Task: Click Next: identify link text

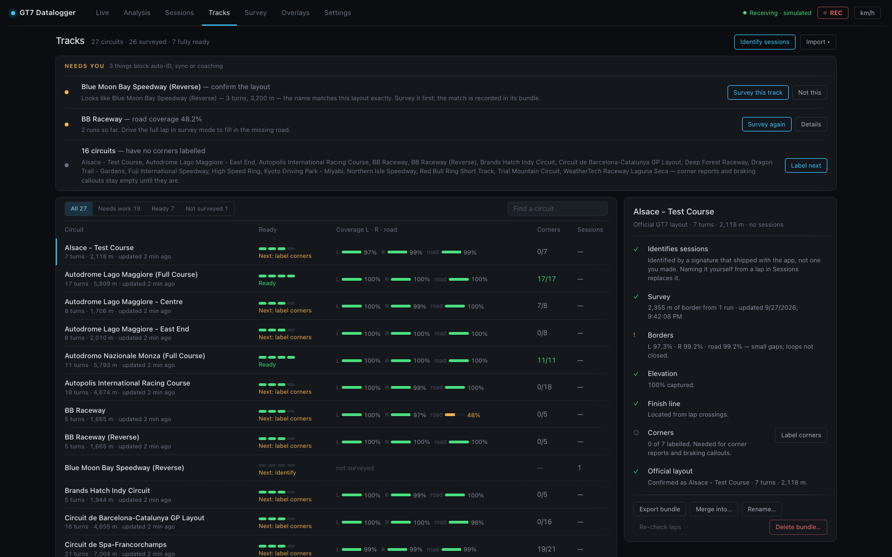Action: [277, 472]
